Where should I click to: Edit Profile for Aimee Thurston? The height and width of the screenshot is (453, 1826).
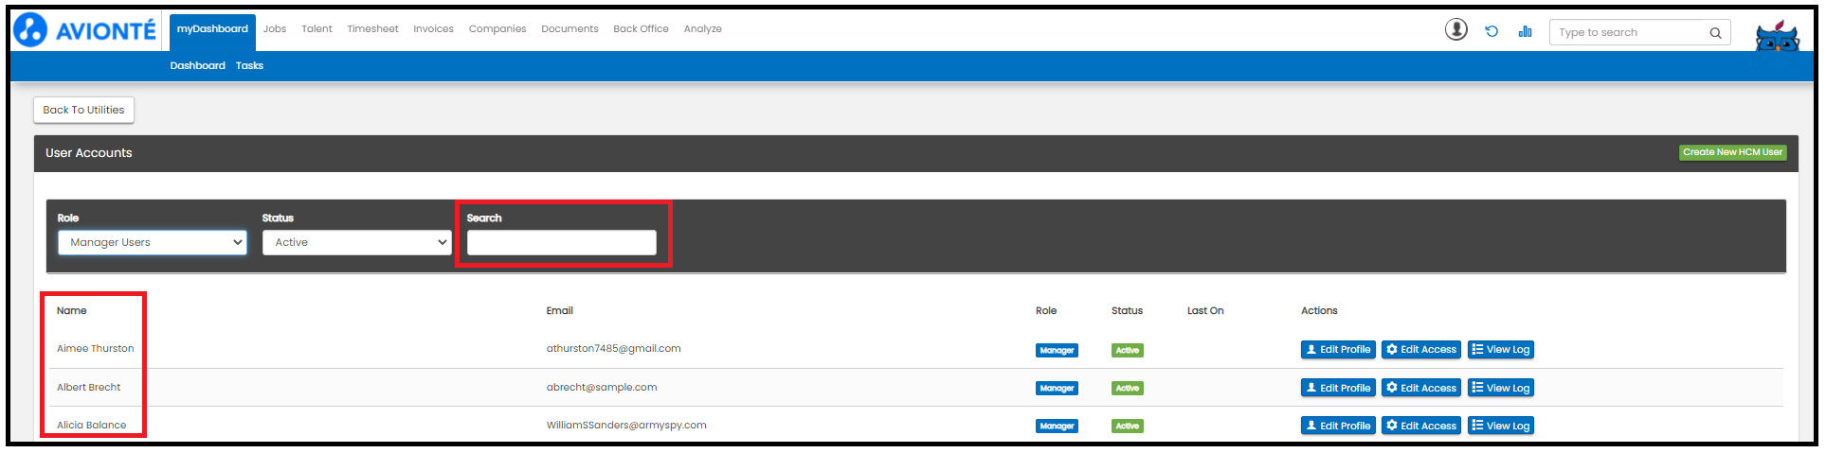point(1338,350)
